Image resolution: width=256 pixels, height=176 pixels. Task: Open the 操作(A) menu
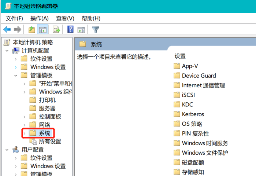pyautogui.click(x=39, y=18)
